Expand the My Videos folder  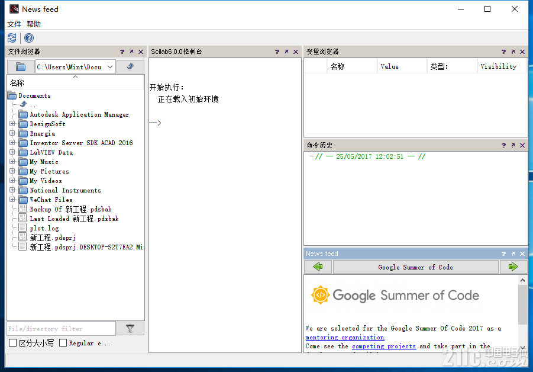(x=12, y=181)
